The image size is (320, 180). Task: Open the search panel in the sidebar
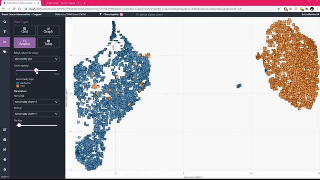(x=4, y=22)
